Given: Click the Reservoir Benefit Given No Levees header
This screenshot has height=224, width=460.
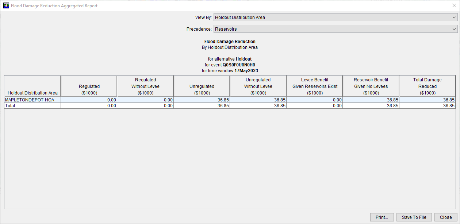Looking at the screenshot, I should (x=371, y=86).
